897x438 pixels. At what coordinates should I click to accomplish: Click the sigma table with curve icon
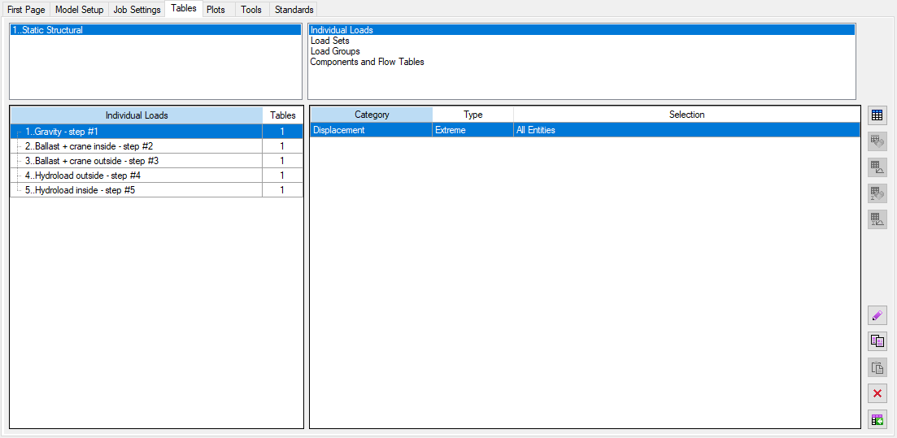click(877, 219)
